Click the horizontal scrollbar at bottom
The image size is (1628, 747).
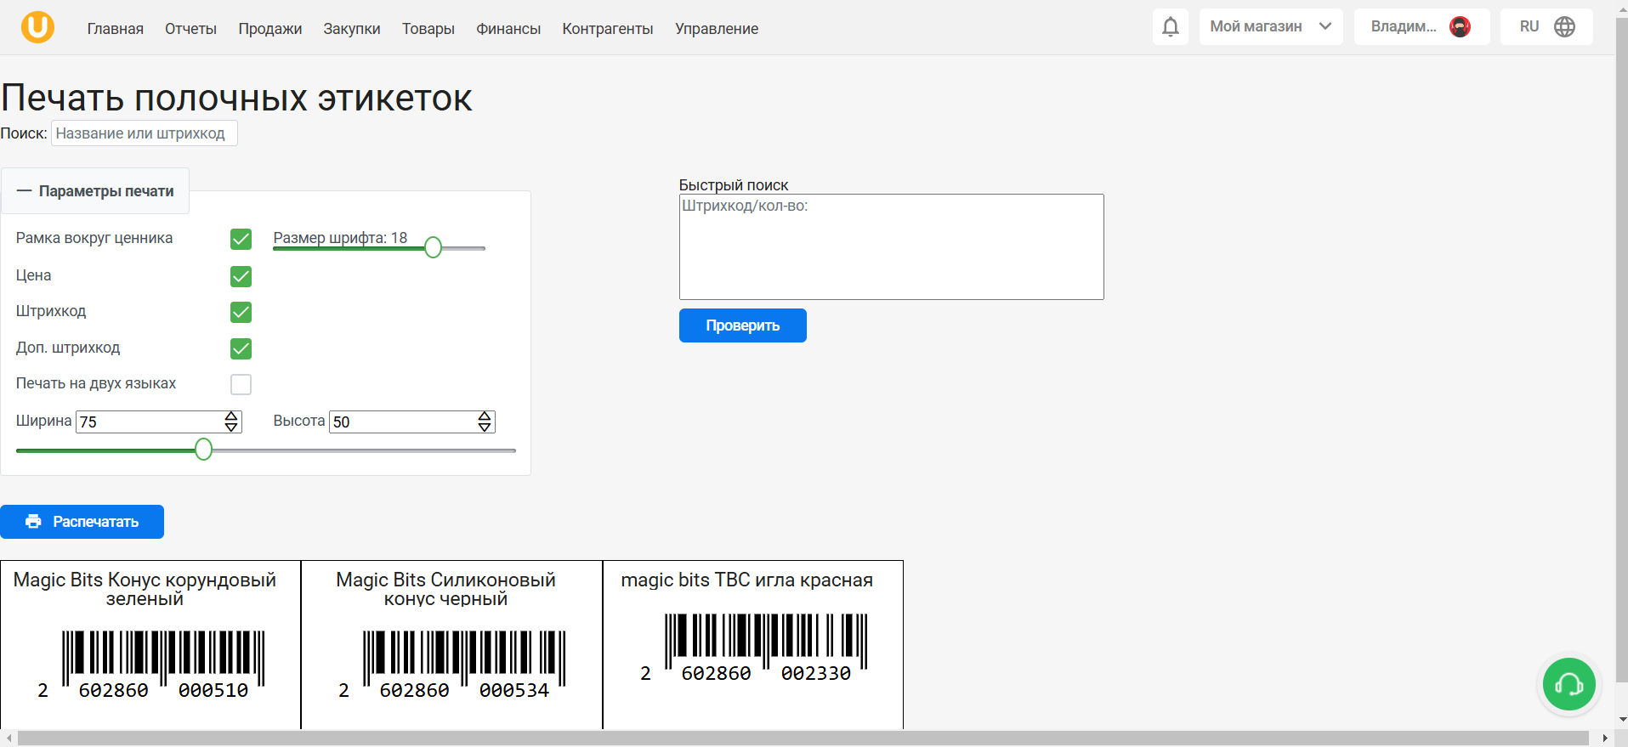[803, 738]
